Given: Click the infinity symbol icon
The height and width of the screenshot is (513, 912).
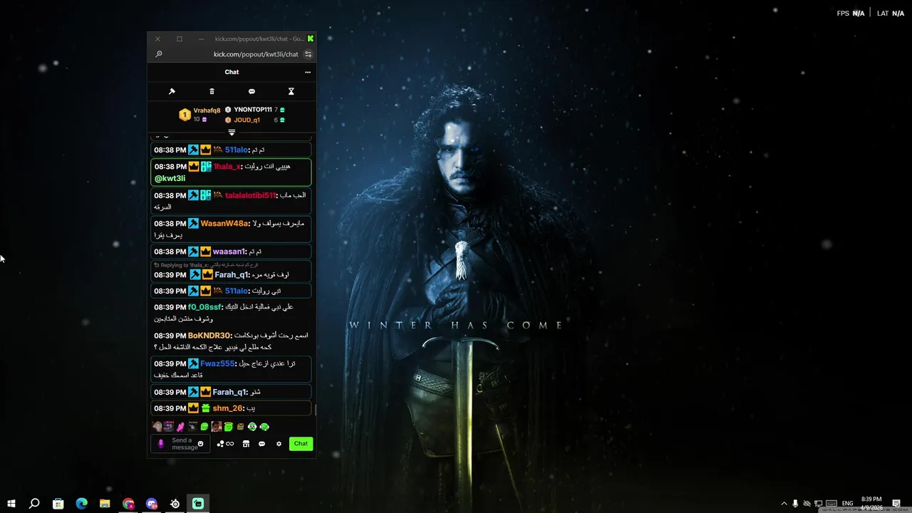Looking at the screenshot, I should (229, 444).
